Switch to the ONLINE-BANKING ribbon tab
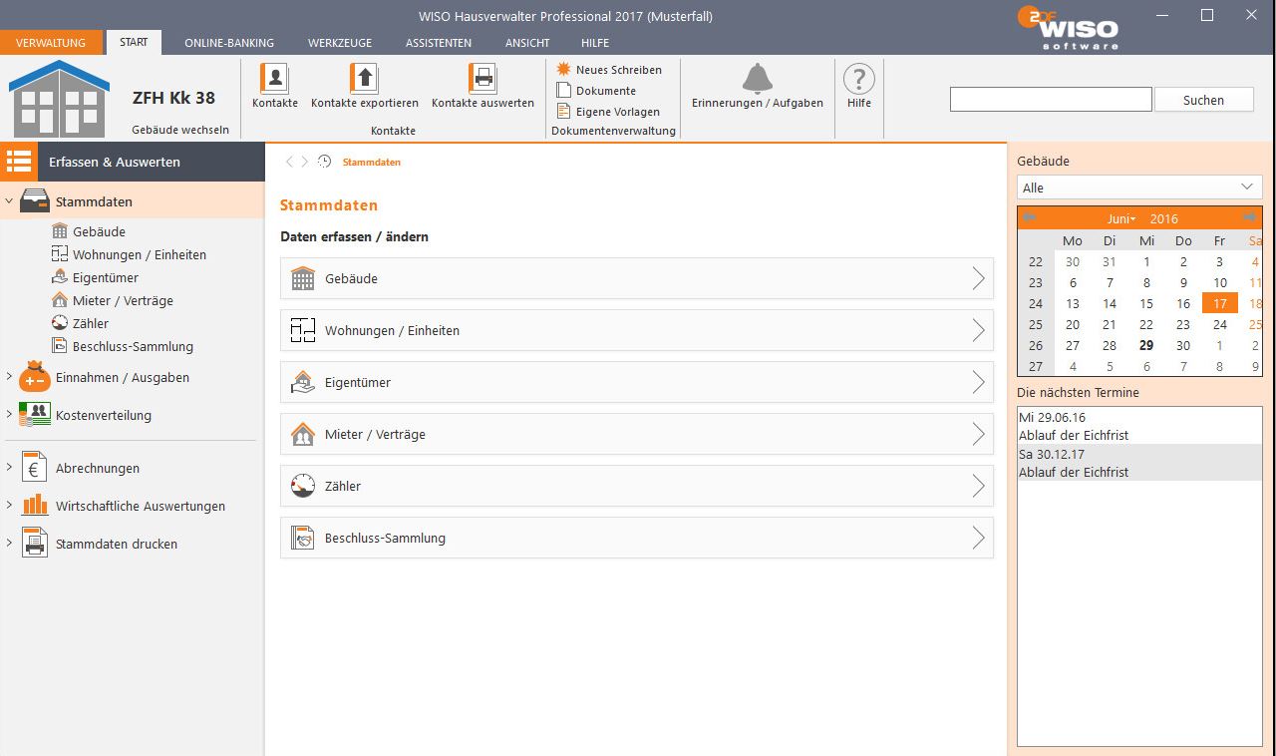The height and width of the screenshot is (756, 1276). pos(228,43)
